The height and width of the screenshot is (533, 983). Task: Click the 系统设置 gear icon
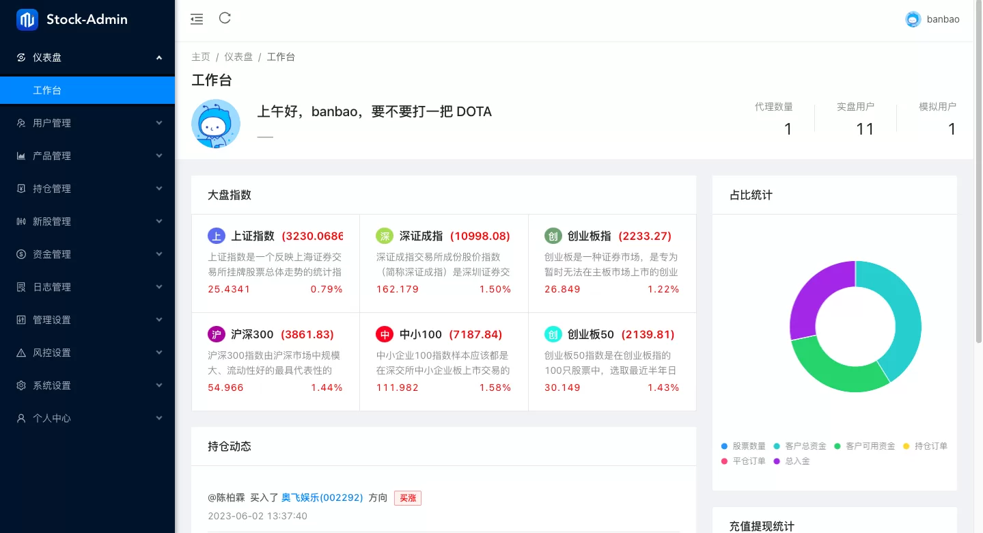21,385
